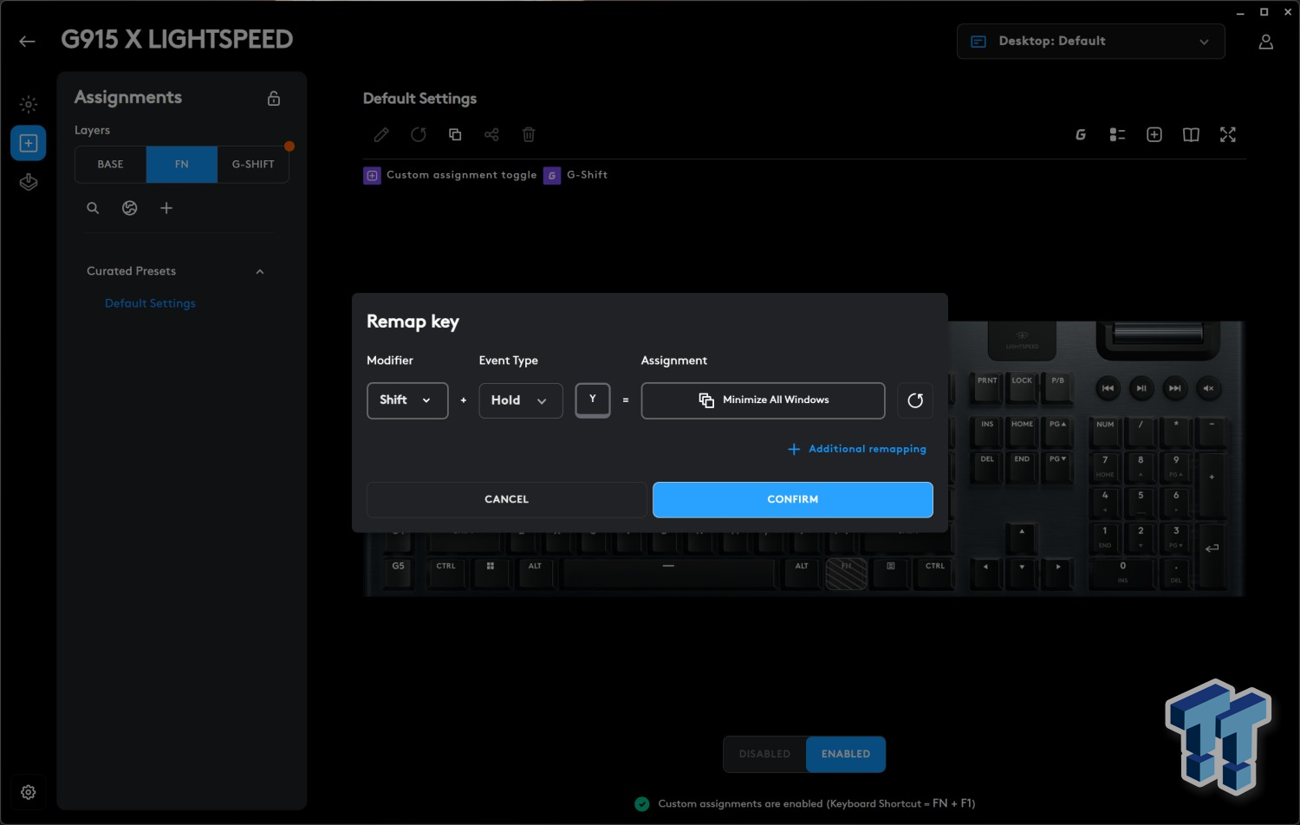1300x825 pixels.
Task: Click the back arrow icon
Action: [27, 42]
